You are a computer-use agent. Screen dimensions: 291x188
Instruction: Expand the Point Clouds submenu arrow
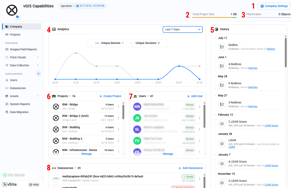[38, 57]
